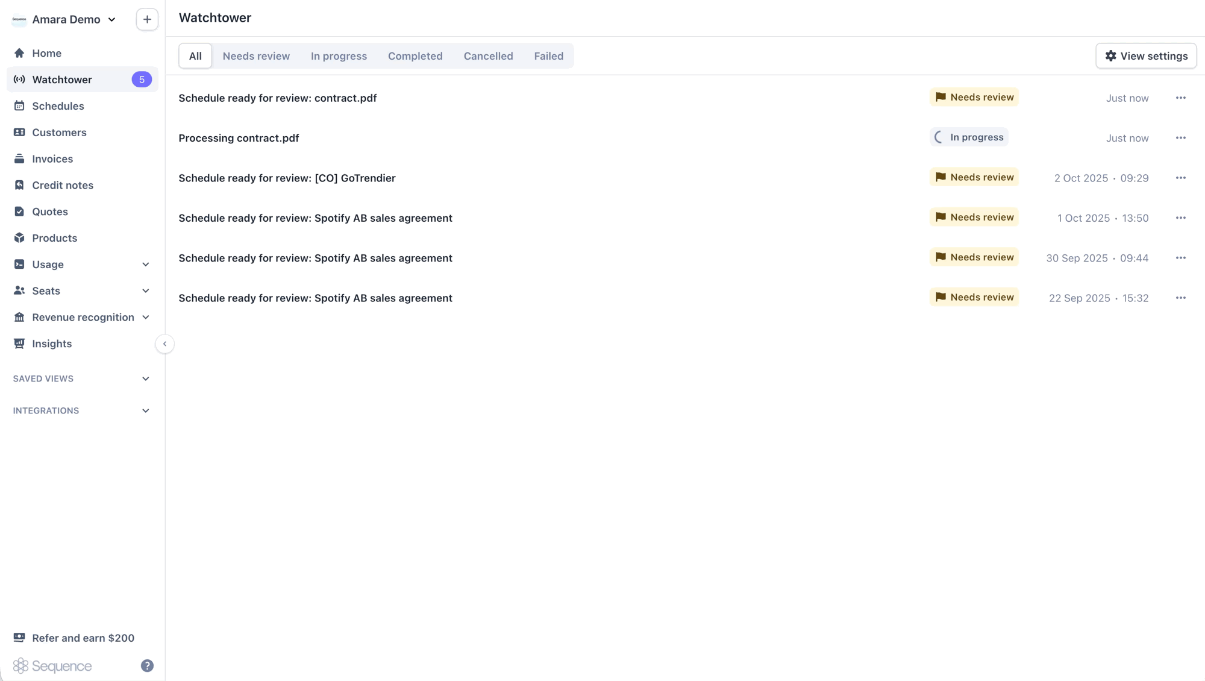Open three-dot menu for Processing contract.pdf
This screenshot has height=681, width=1205.
(x=1180, y=138)
